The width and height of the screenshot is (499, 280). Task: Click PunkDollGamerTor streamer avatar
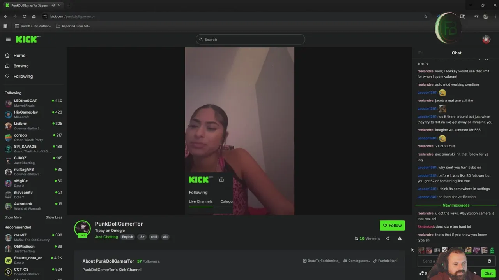click(82, 229)
